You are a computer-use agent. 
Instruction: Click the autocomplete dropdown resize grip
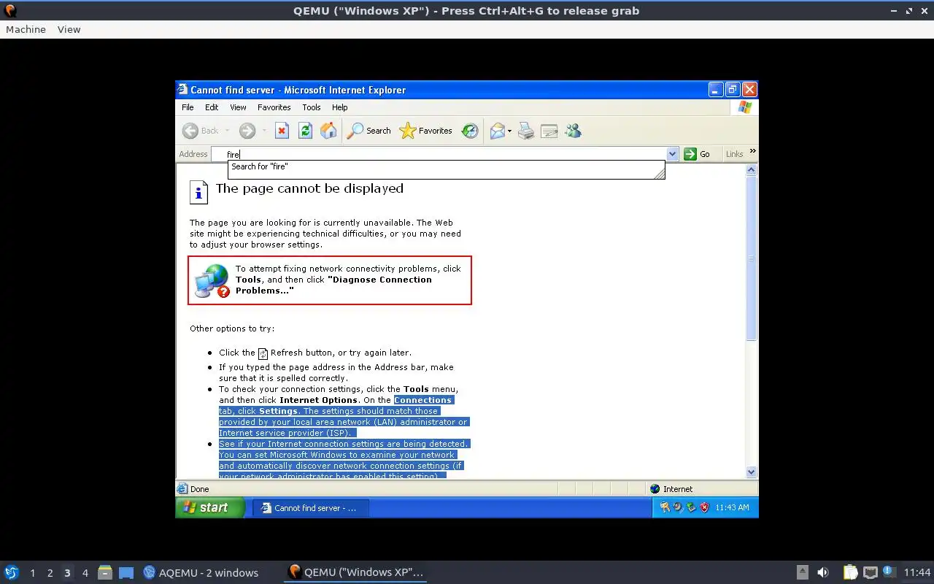(660, 174)
